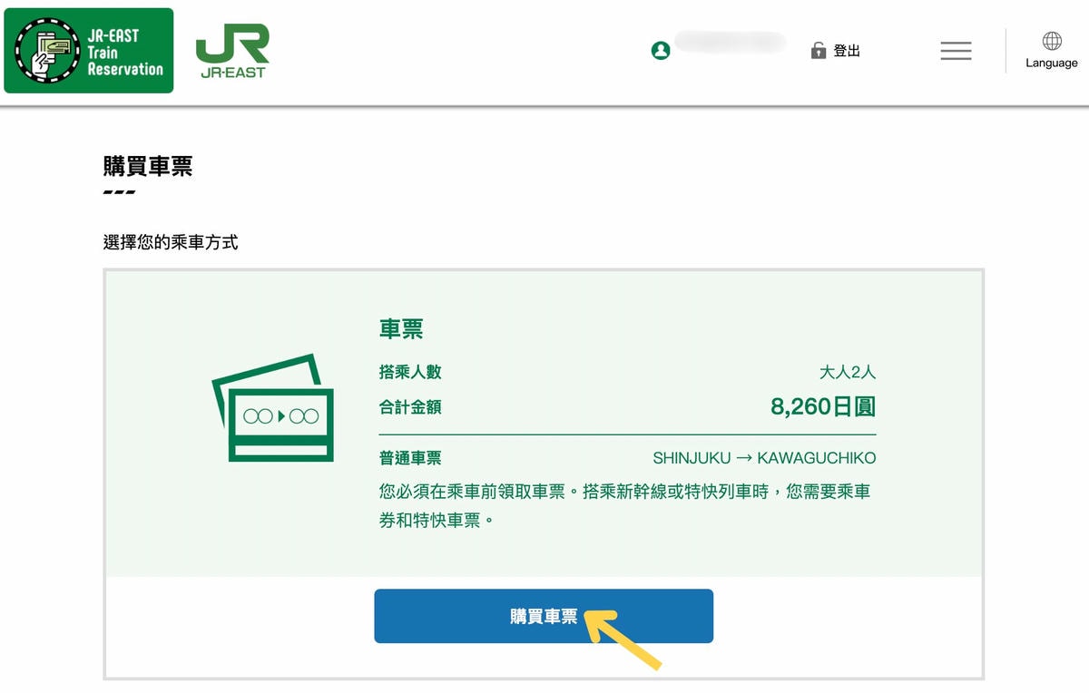Click the ticket pickup notice paragraph
This screenshot has height=693, width=1089.
click(624, 506)
